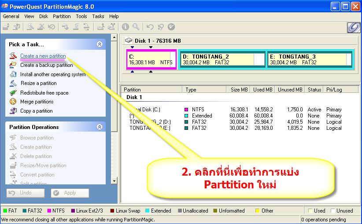Click the 25,984.7 used MB cell

coord(264,122)
